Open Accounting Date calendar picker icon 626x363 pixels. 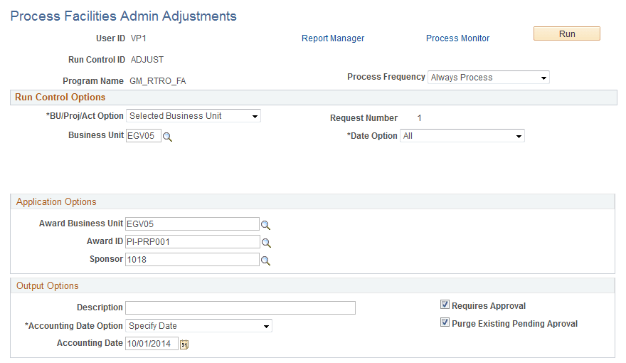pyautogui.click(x=184, y=344)
